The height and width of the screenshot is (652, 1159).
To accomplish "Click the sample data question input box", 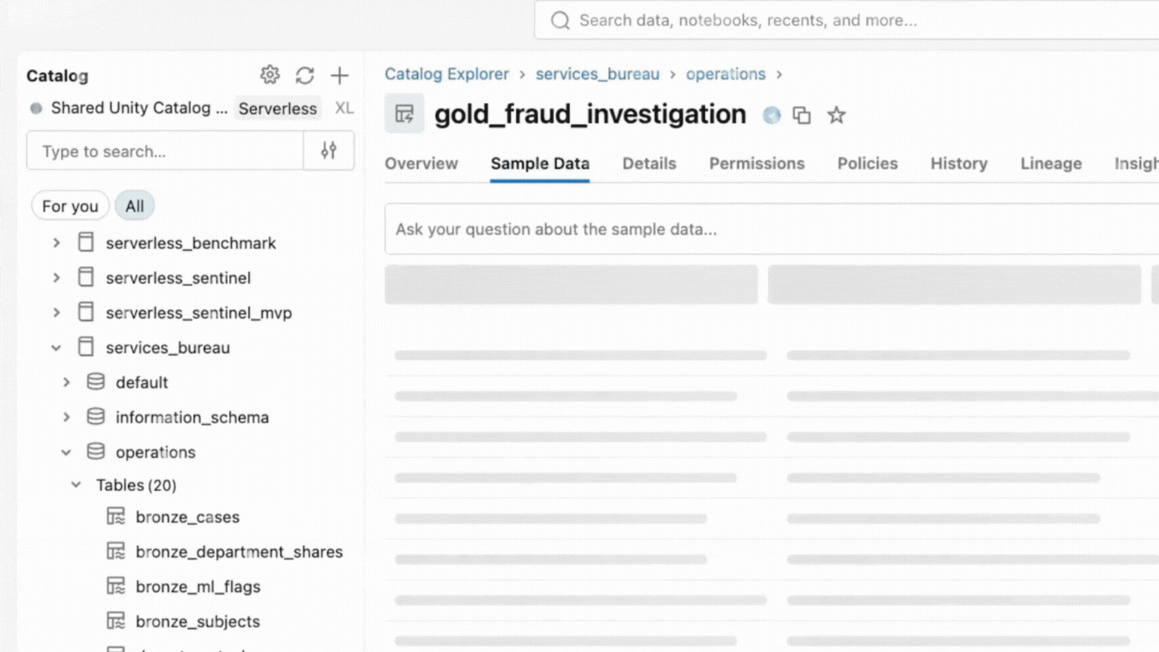I will [768, 230].
